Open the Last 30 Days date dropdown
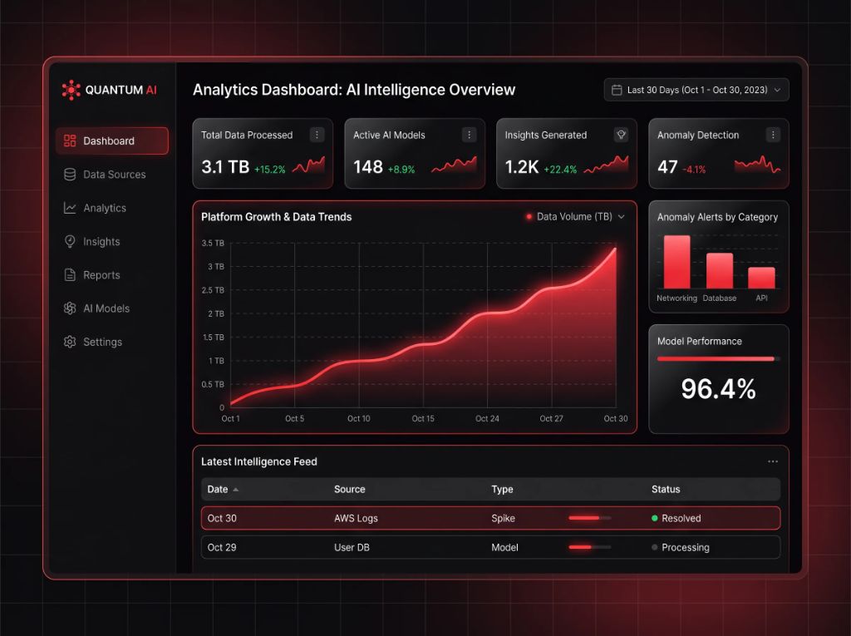 (696, 90)
